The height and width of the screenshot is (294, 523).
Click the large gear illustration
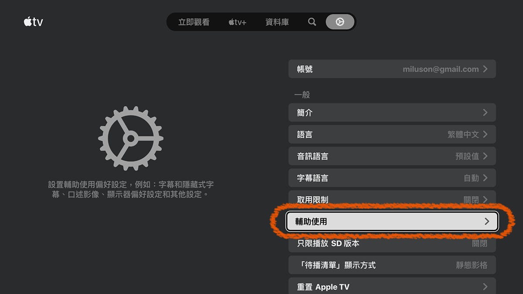131,139
